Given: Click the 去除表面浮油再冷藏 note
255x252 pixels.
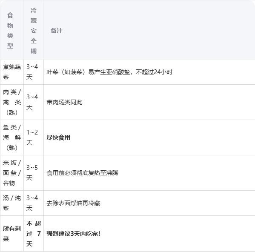Looking at the screenshot, I should coord(73,203).
